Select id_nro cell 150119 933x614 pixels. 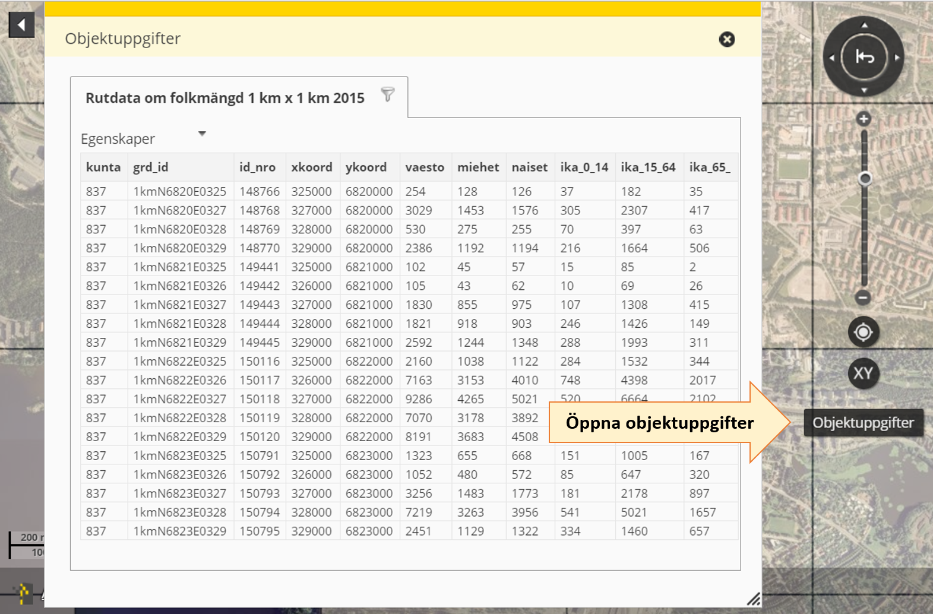[260, 418]
